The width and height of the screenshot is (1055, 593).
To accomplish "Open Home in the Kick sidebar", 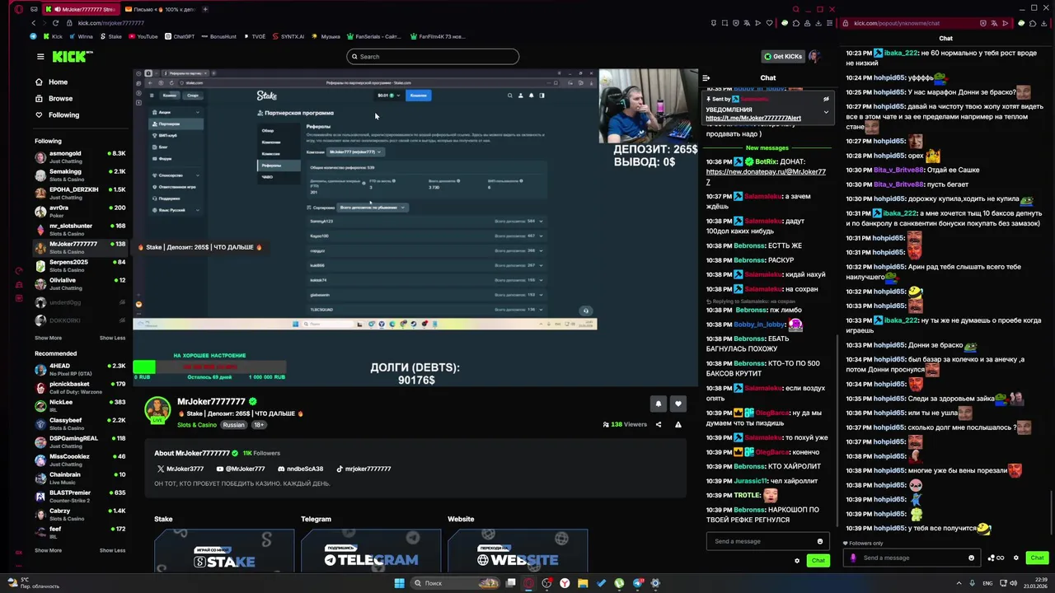I will pyautogui.click(x=58, y=82).
